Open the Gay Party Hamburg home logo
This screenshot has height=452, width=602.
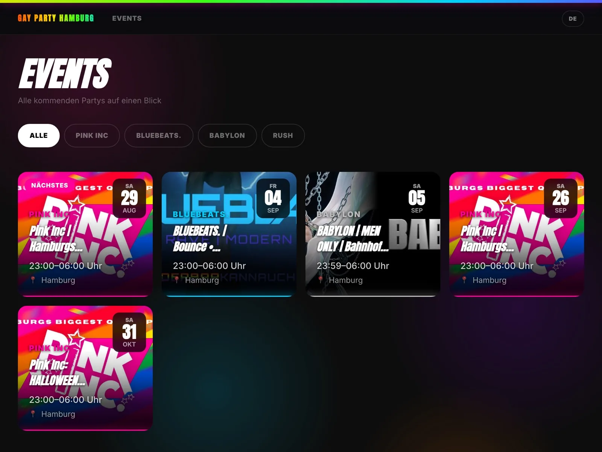coord(56,18)
